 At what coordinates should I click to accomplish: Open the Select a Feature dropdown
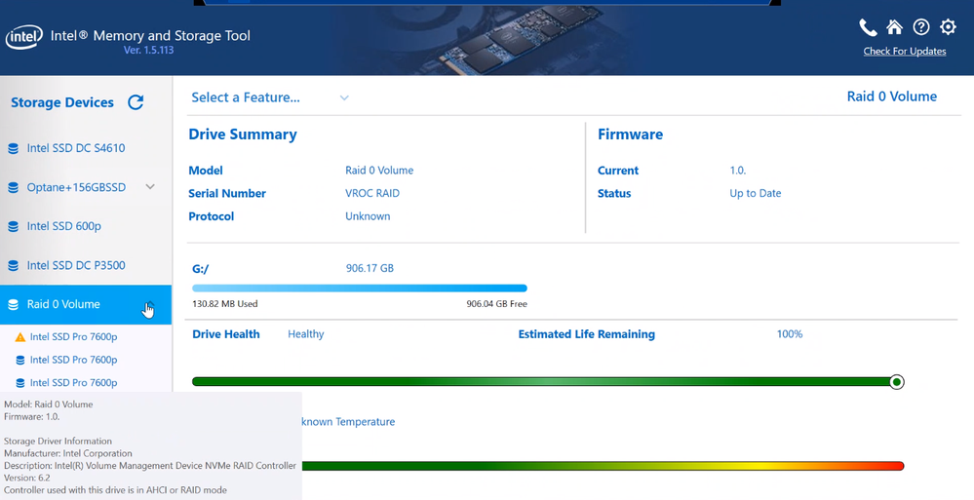pyautogui.click(x=270, y=97)
